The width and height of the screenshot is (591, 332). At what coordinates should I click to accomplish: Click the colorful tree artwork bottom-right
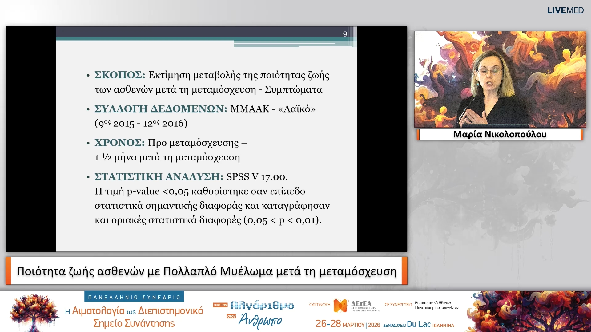pos(528,311)
